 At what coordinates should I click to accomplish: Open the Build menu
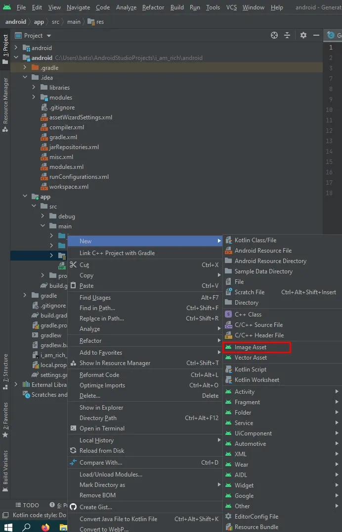[x=177, y=7]
